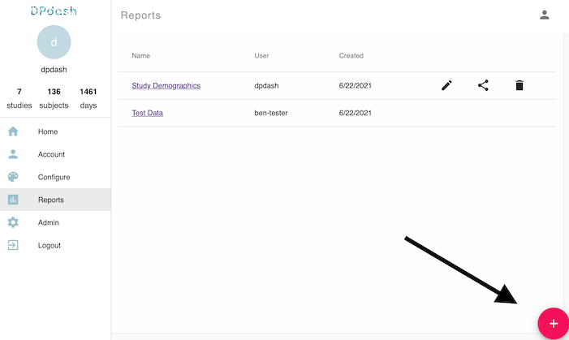Open the Test Data report link
Screen dimensions: 569x340
(148, 113)
